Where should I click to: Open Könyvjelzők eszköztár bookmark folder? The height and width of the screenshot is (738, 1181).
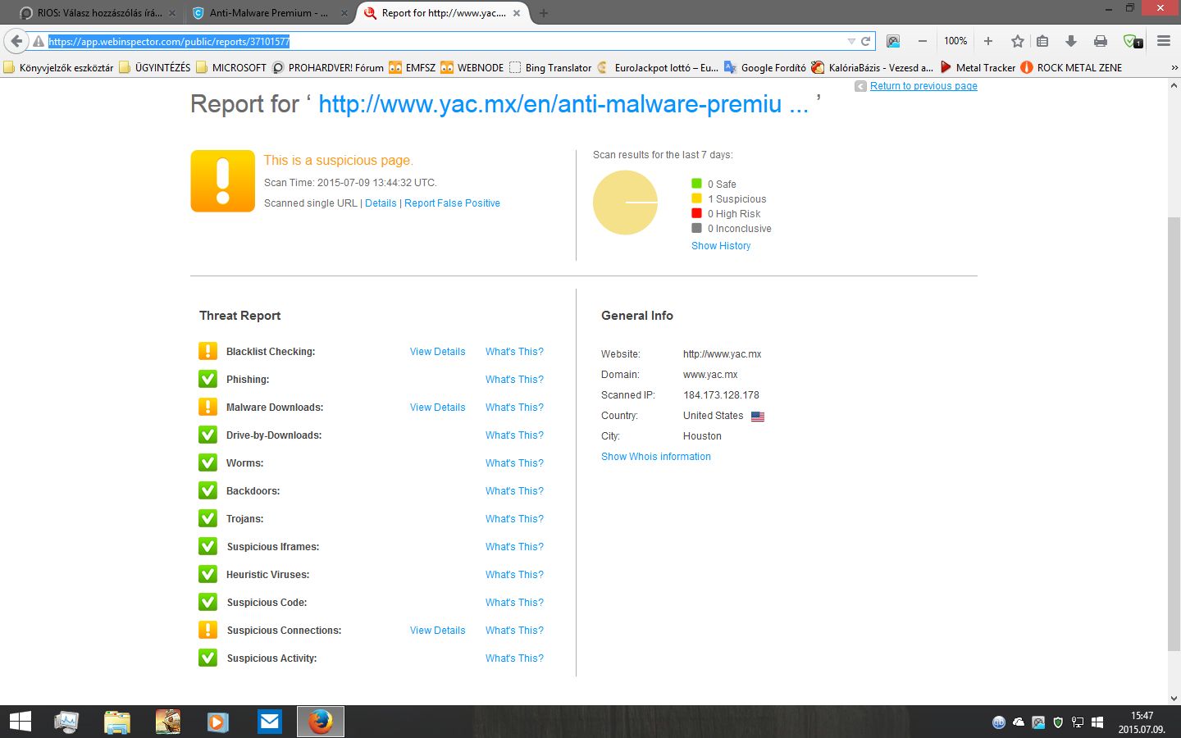[x=58, y=68]
